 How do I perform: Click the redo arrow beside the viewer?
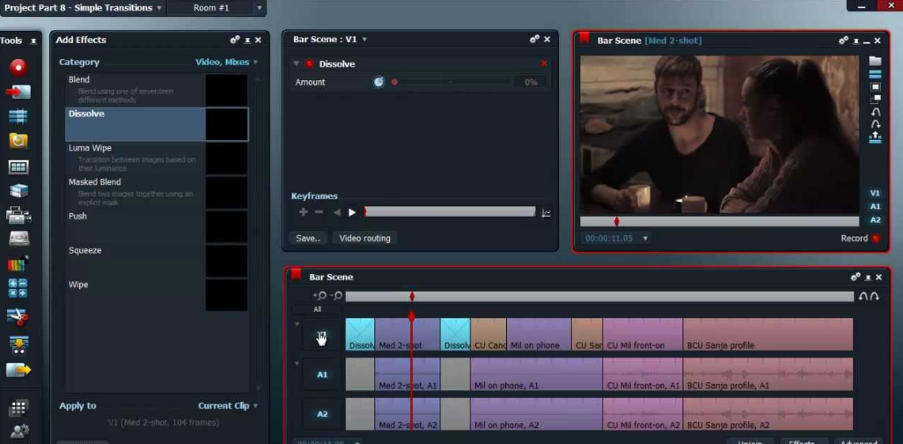pyautogui.click(x=876, y=124)
